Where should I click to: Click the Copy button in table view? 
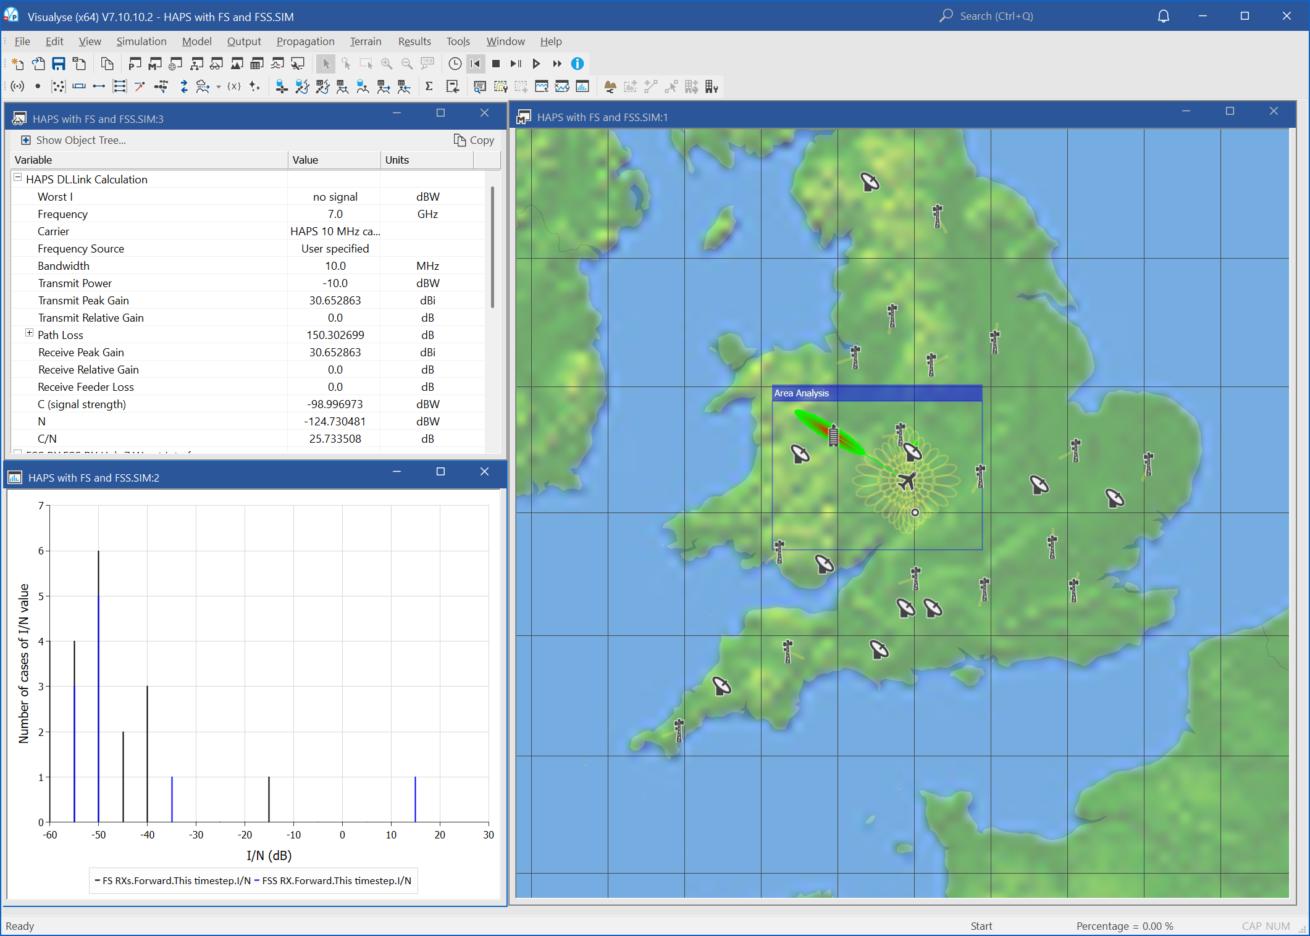(x=474, y=140)
